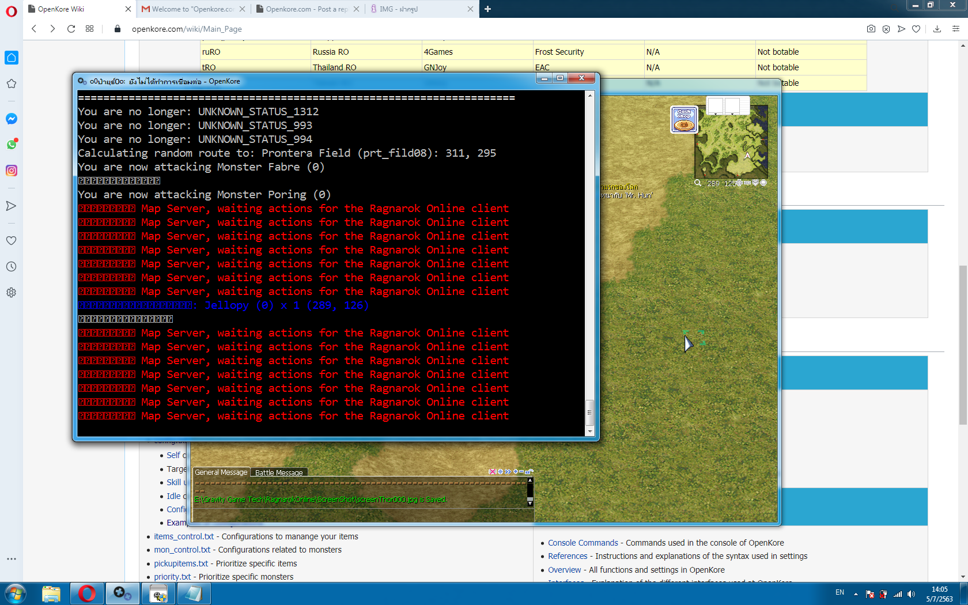The height and width of the screenshot is (605, 968).
Task: Toggle chat display with the red X icon
Action: (x=492, y=471)
